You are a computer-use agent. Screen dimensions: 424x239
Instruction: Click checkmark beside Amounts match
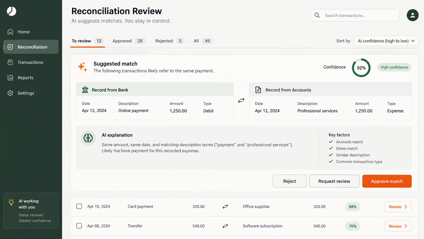tap(331, 142)
